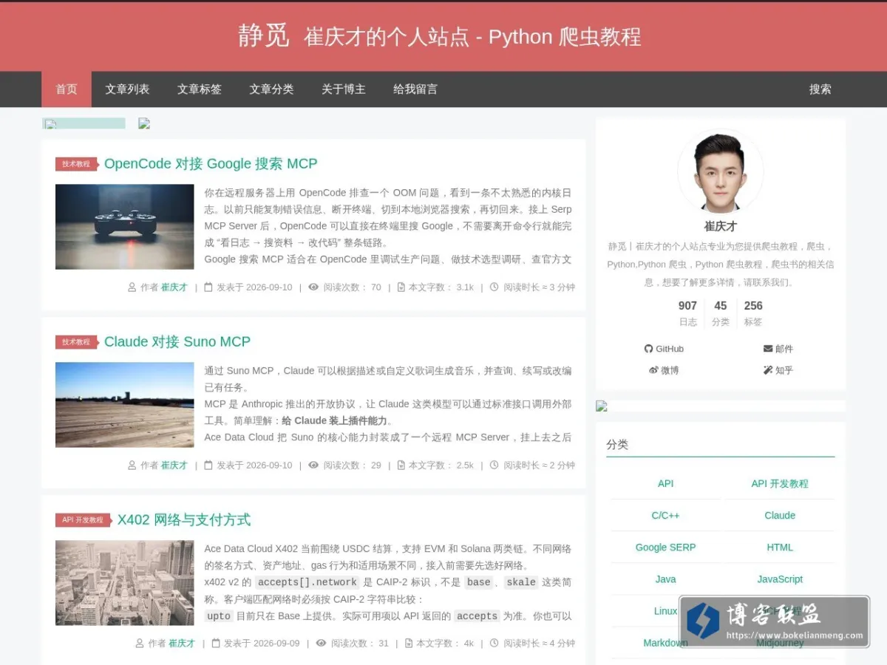Select 文章分类 navigation item
Screen dimensions: 887x665
click(271, 89)
